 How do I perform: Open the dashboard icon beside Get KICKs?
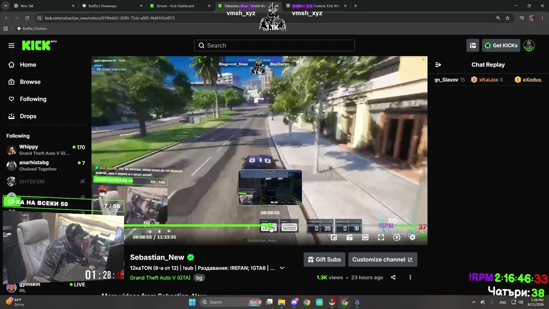(x=473, y=45)
